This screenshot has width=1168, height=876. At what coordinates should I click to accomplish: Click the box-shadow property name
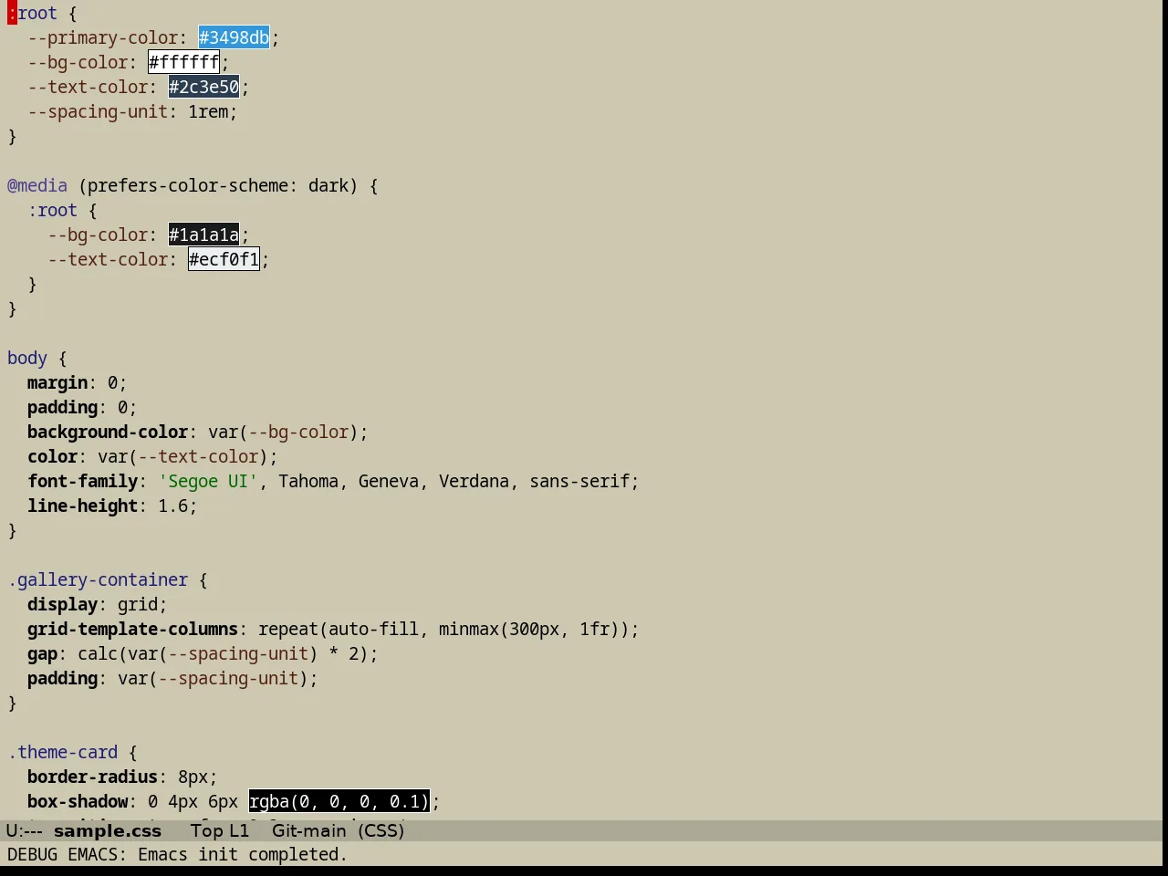(78, 801)
